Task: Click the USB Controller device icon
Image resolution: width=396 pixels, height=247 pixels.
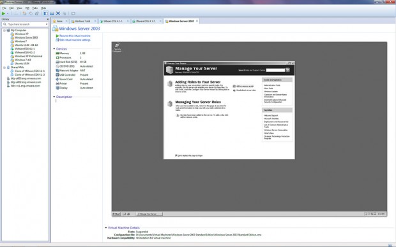Action: (x=57, y=74)
